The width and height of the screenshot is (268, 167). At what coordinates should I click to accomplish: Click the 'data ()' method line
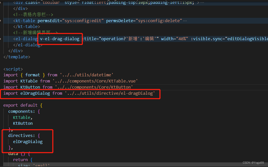click(x=19, y=154)
